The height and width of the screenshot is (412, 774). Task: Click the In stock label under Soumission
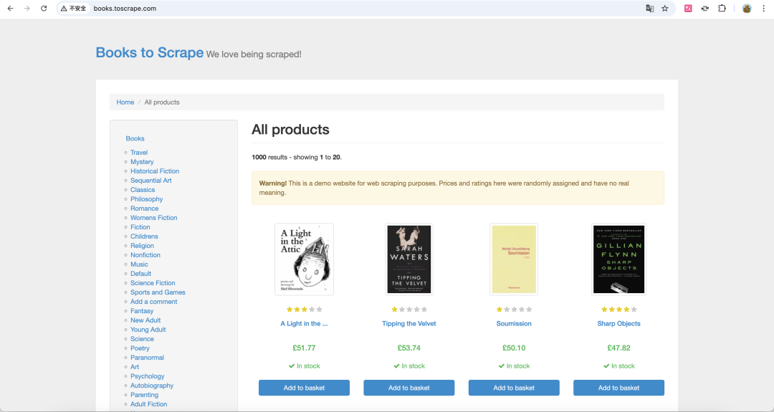514,366
